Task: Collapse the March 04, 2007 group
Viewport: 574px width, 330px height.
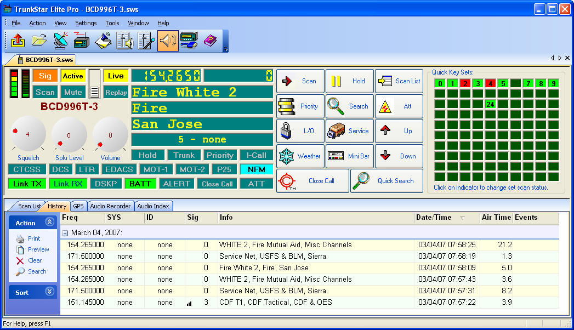Action: [65, 233]
